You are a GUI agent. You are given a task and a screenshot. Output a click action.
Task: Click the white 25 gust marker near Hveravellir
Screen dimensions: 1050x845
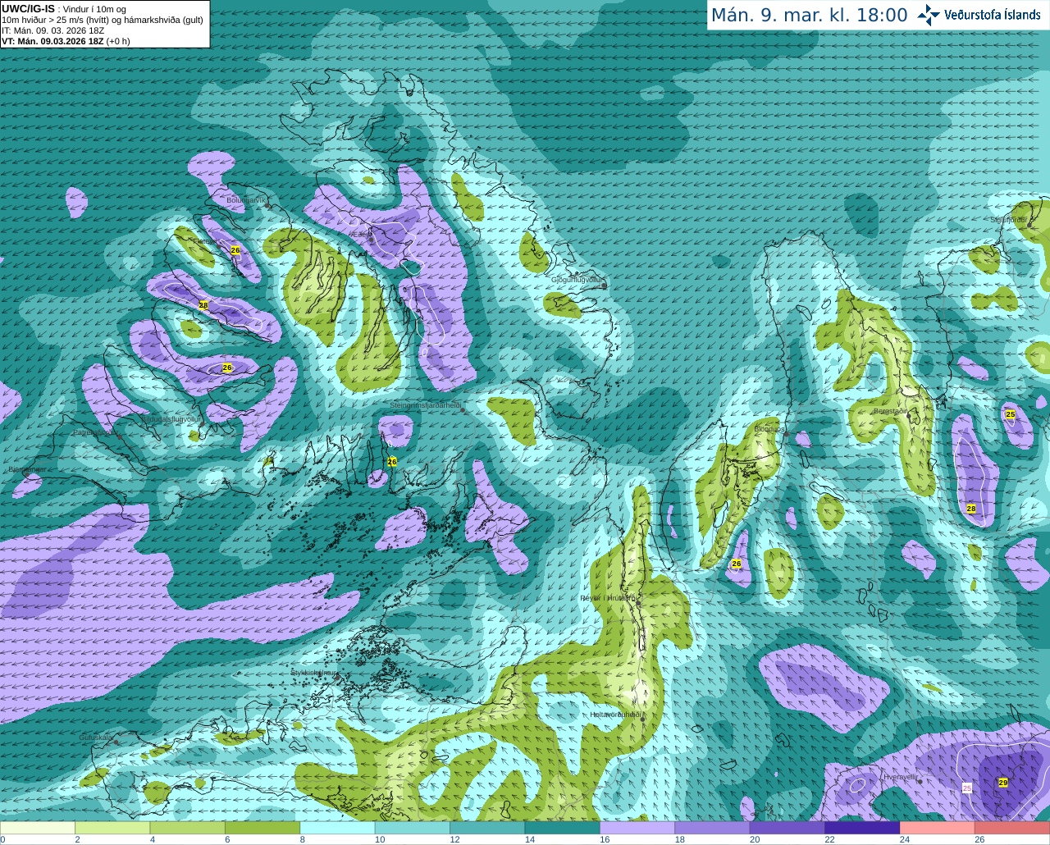pos(967,788)
